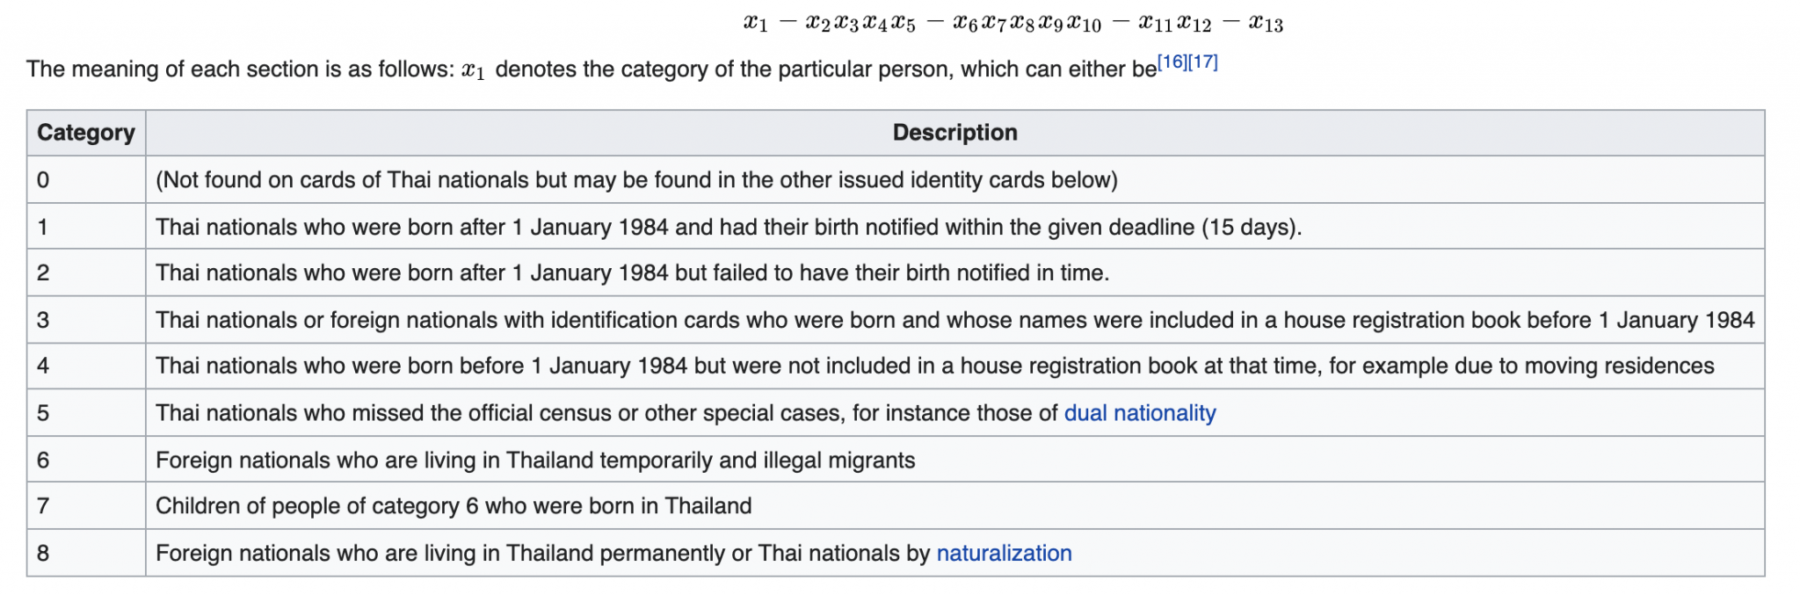Select the category 5 number cell
This screenshot has width=1800, height=595.
click(x=44, y=413)
